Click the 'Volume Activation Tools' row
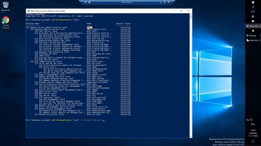Viewport: 261px width, 146px height. tap(82, 114)
